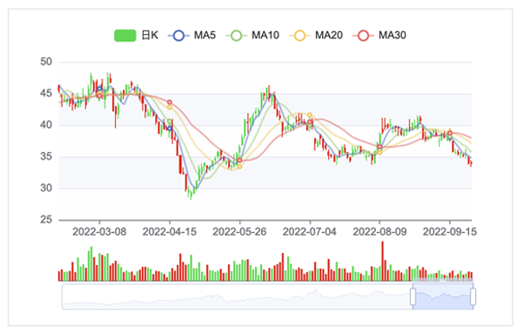Screen dimensions: 523x332
Task: Click the green 日K legend swatch
Action: coord(125,36)
